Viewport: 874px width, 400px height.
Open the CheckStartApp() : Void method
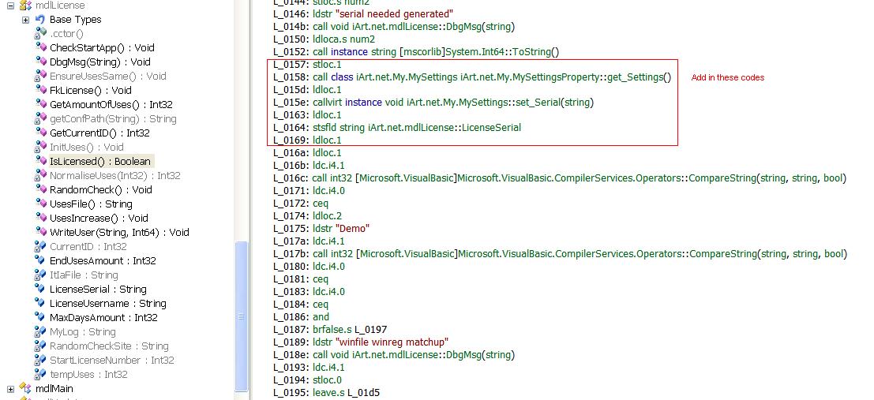click(x=102, y=48)
